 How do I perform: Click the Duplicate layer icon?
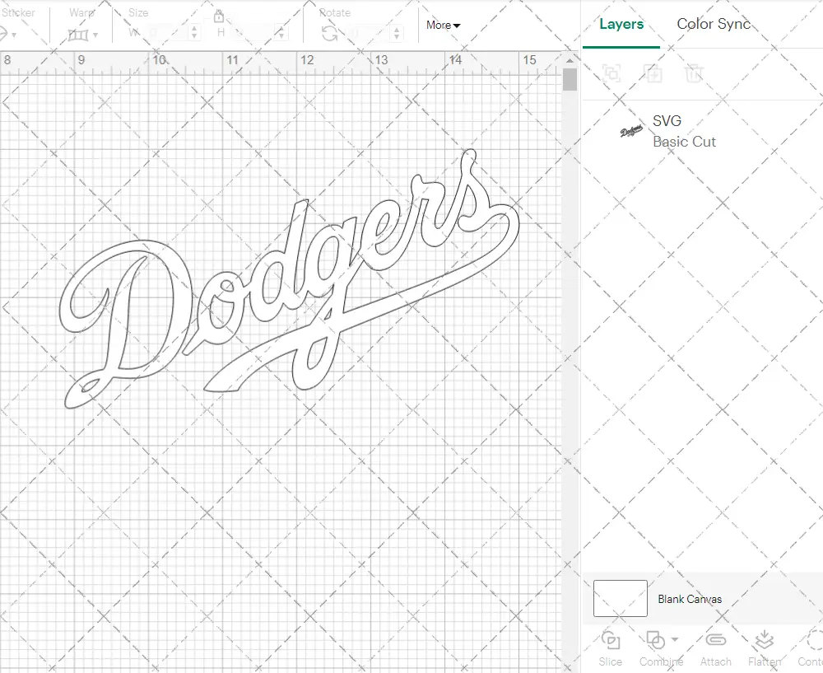(x=653, y=73)
